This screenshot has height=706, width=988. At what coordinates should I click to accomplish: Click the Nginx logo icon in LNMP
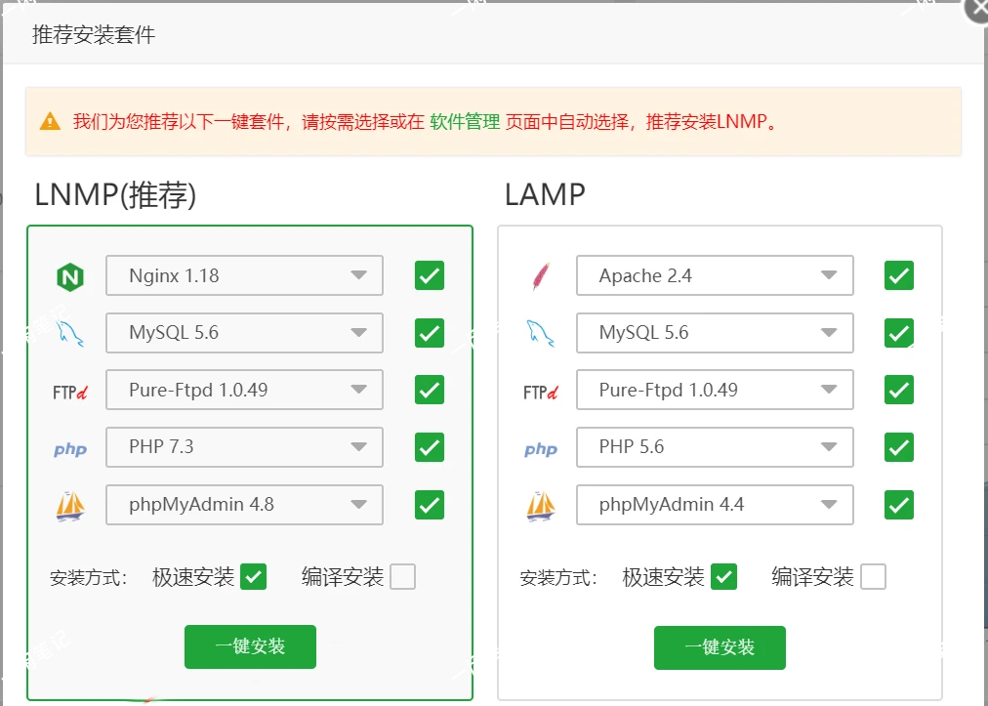pyautogui.click(x=70, y=277)
